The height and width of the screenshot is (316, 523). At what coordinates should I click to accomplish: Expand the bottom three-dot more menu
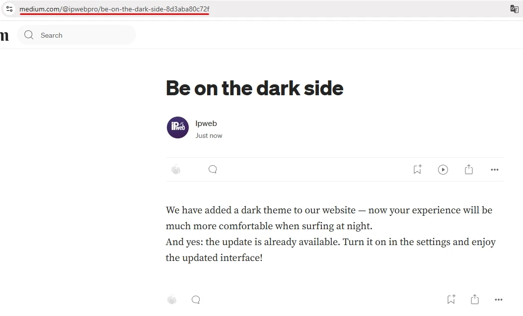499,300
